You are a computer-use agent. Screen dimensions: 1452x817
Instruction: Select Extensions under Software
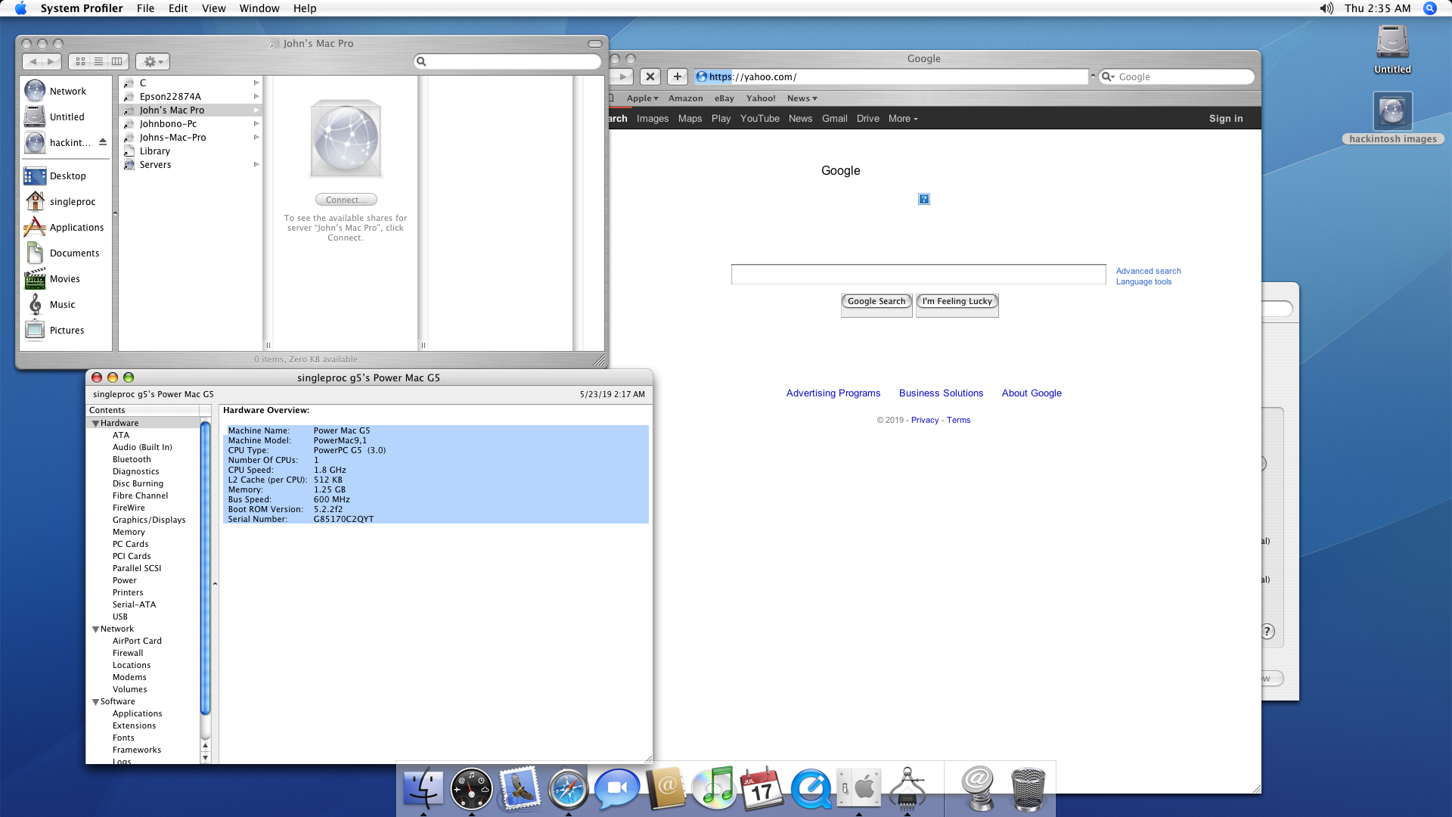134,725
